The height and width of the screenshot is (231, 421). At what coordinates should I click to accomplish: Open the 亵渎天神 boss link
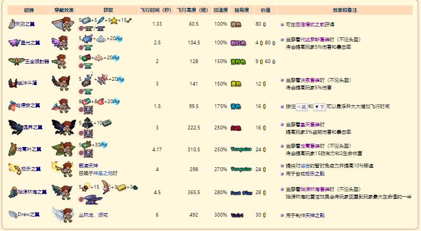[88, 166]
